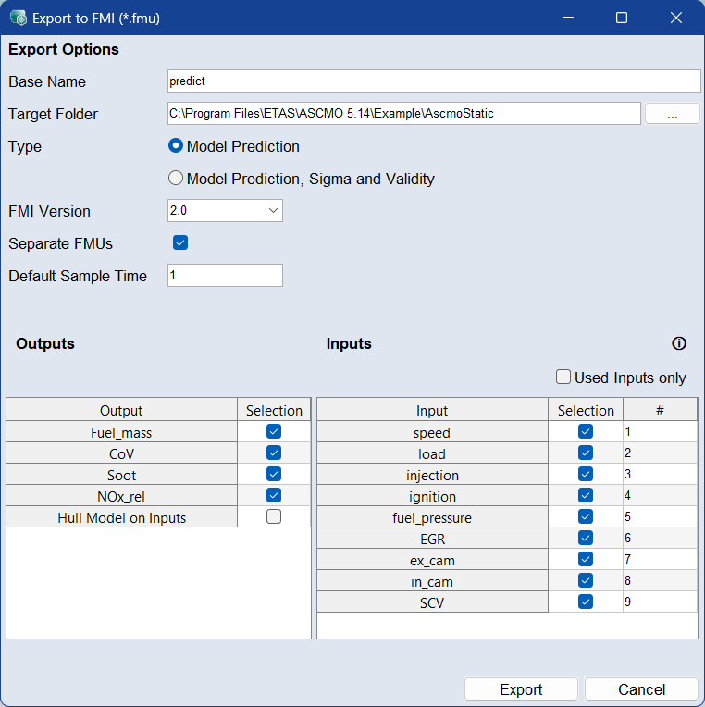Minimize the Export to FMI window

tap(567, 18)
